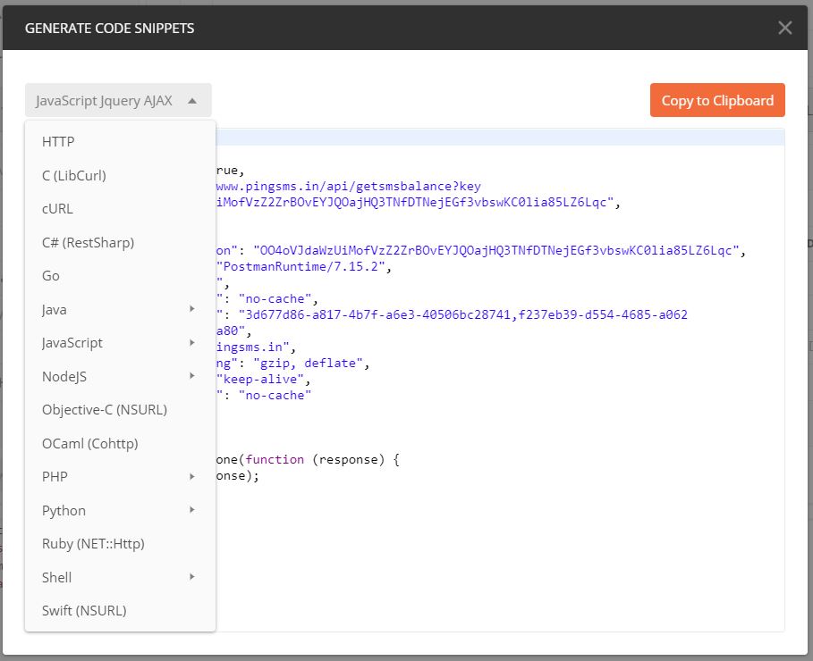Click the 3d677d86 Postman-Token value
Viewport: 813px width, 661px height.
(x=462, y=314)
